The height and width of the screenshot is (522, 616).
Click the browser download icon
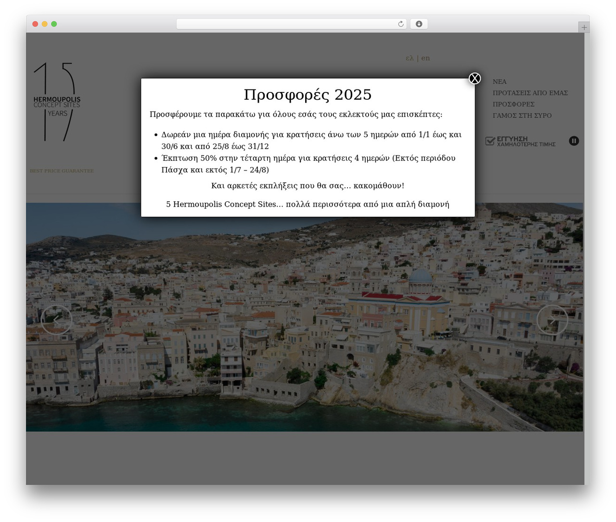(419, 24)
